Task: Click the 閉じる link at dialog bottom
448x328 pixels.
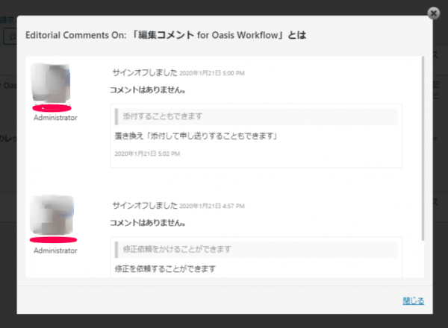Action: tap(413, 300)
